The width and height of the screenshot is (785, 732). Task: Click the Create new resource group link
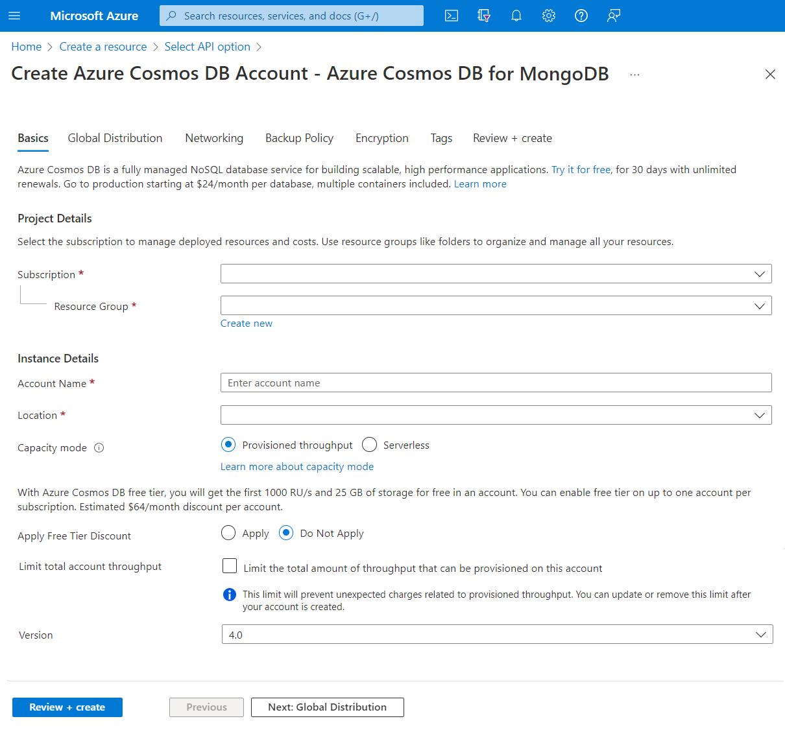pos(247,323)
